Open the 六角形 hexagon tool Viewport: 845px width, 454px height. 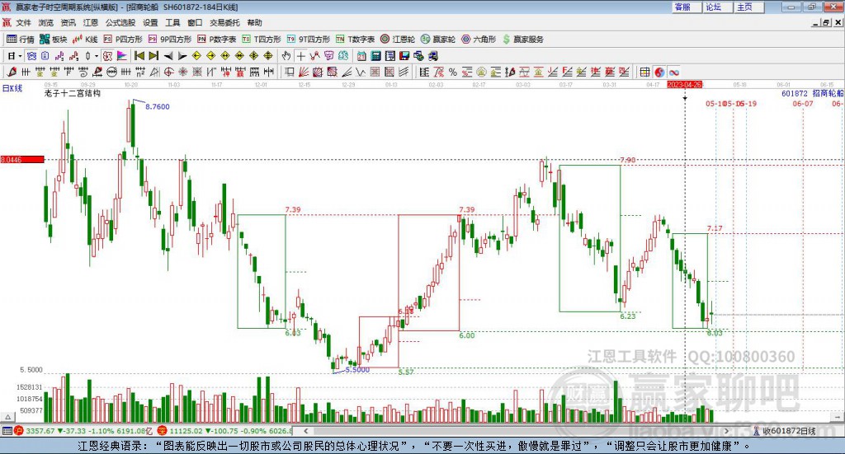click(479, 40)
